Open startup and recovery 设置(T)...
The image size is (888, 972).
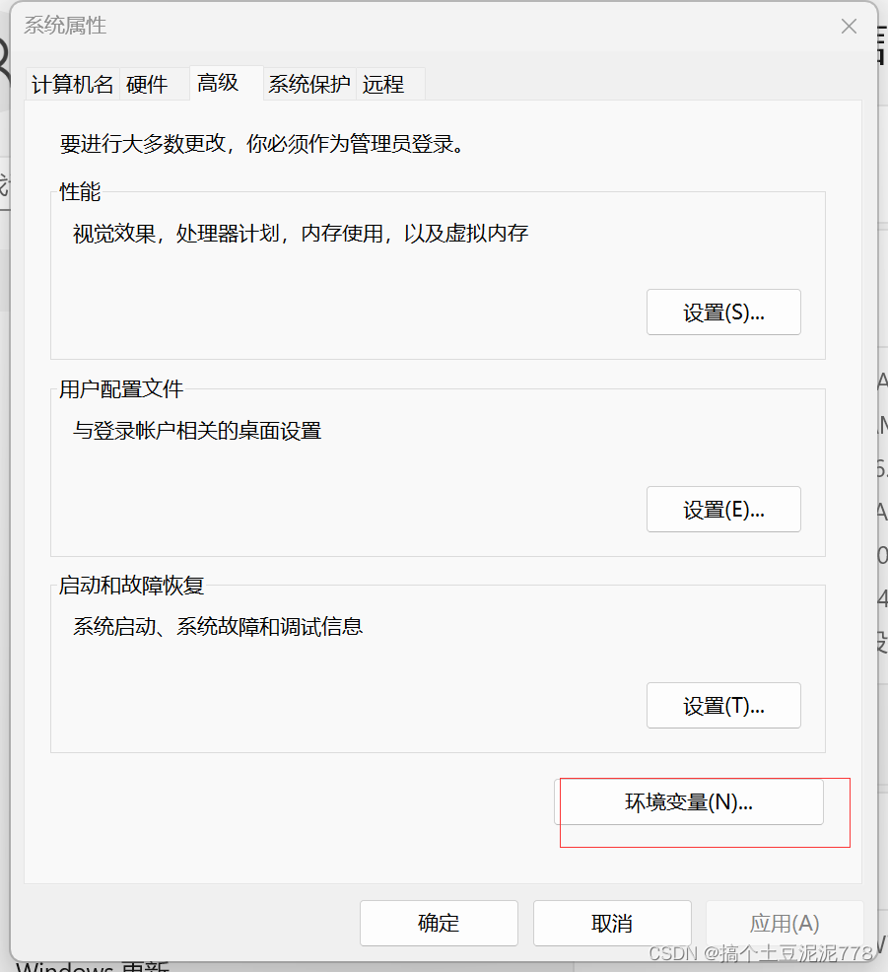723,706
